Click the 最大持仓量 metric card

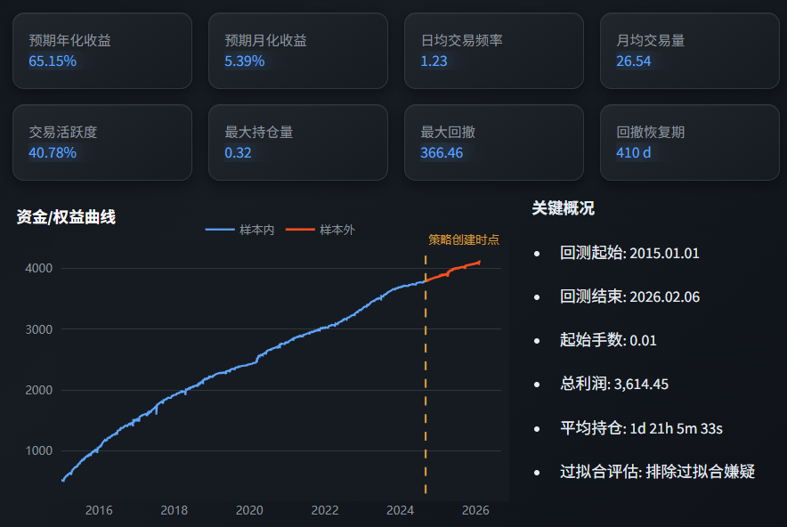tap(298, 142)
